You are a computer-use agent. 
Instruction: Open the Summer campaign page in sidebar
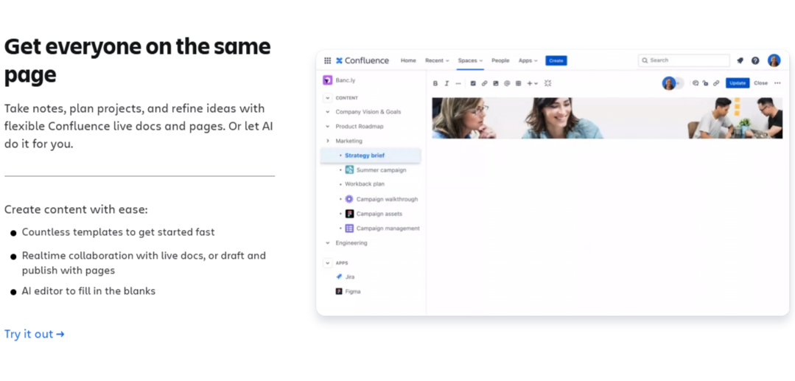(381, 170)
